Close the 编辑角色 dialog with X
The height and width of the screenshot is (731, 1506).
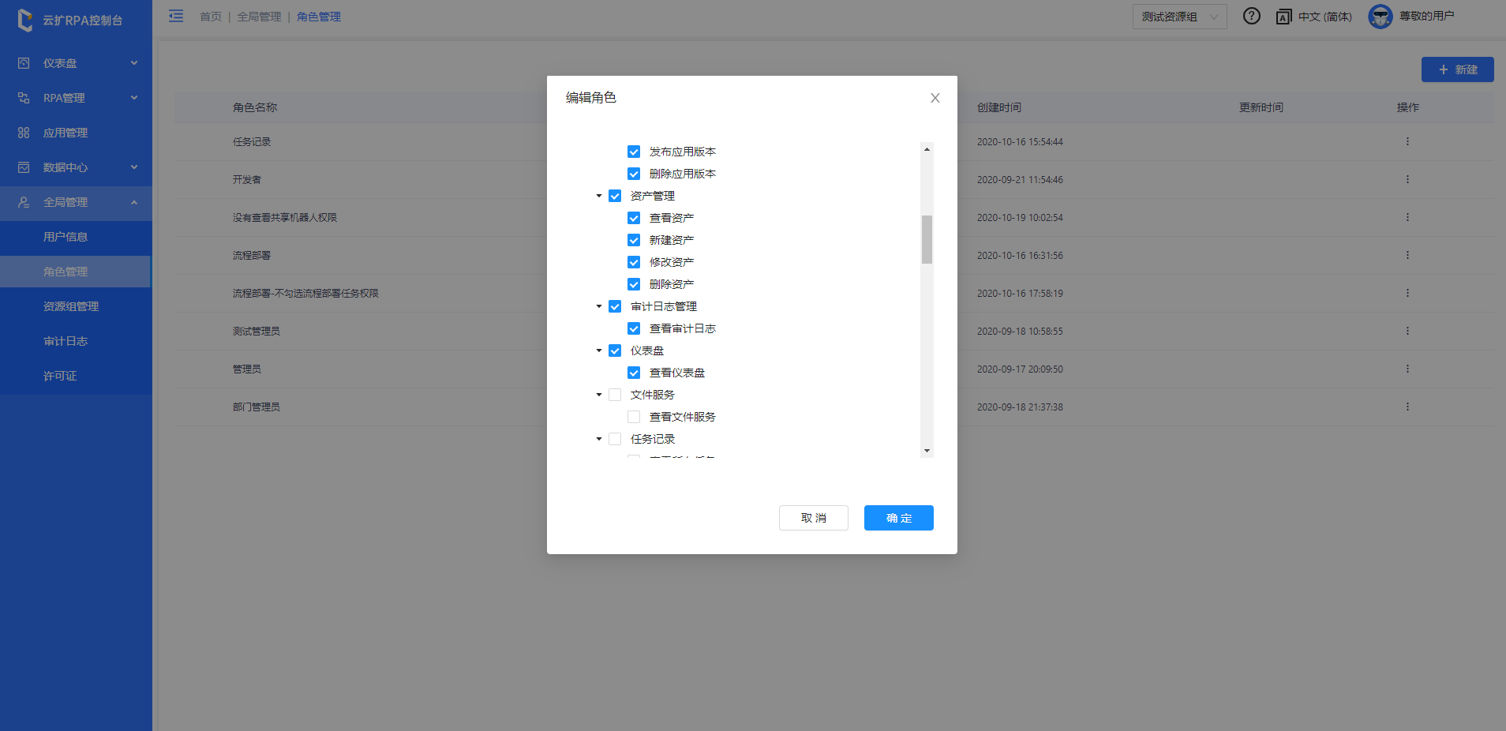pyautogui.click(x=935, y=98)
